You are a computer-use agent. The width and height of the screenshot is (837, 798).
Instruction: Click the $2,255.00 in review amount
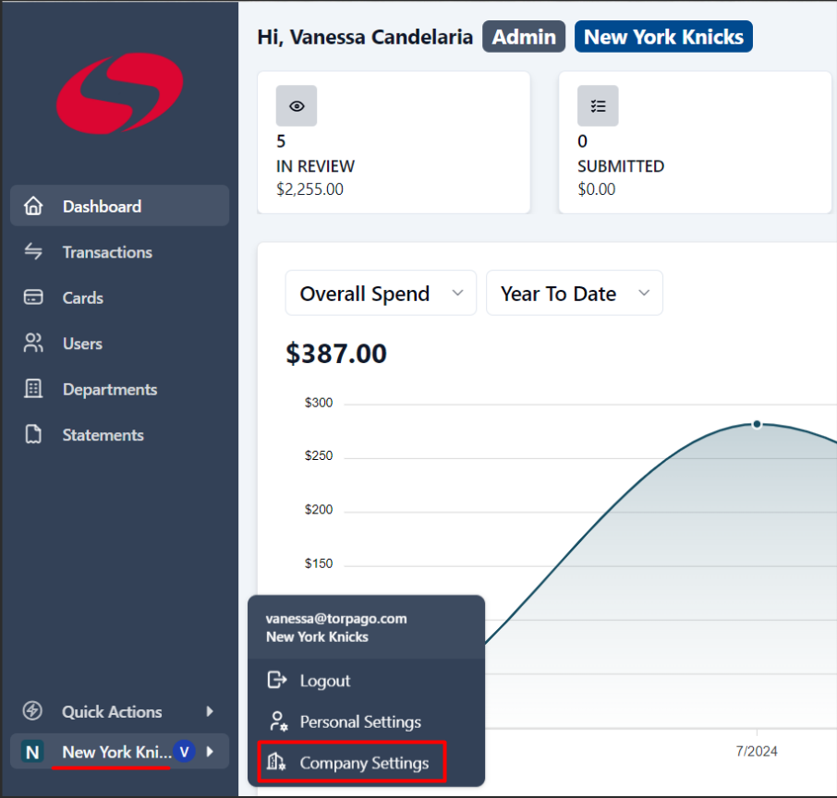pyautogui.click(x=309, y=189)
